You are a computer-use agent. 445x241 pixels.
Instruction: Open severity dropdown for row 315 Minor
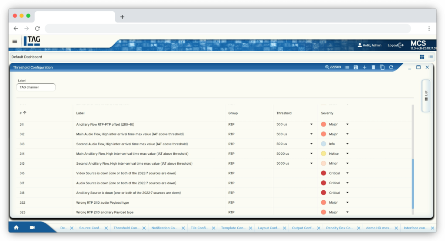coord(347,163)
